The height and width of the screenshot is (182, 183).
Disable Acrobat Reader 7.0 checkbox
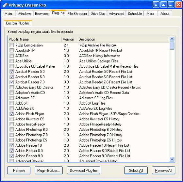pyautogui.click(x=11, y=82)
